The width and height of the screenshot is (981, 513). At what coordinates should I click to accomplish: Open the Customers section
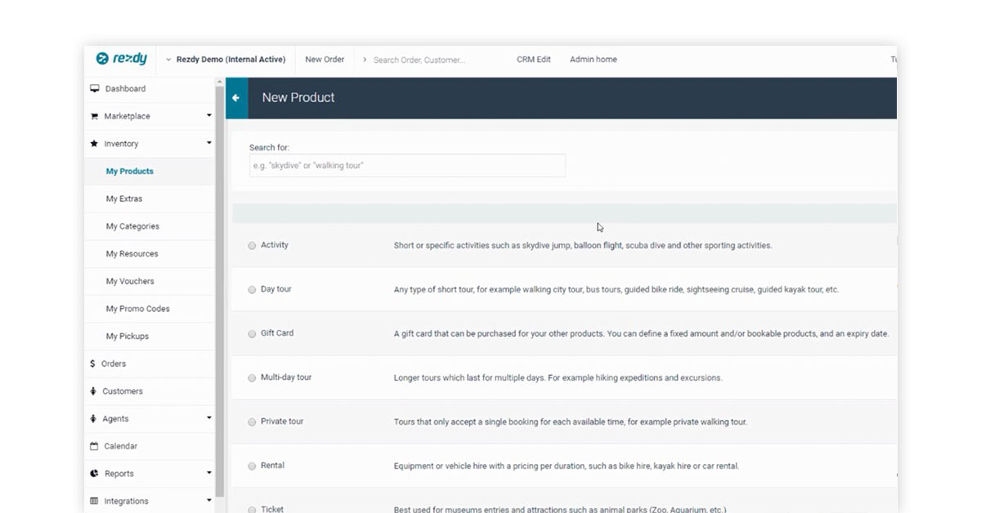point(123,391)
